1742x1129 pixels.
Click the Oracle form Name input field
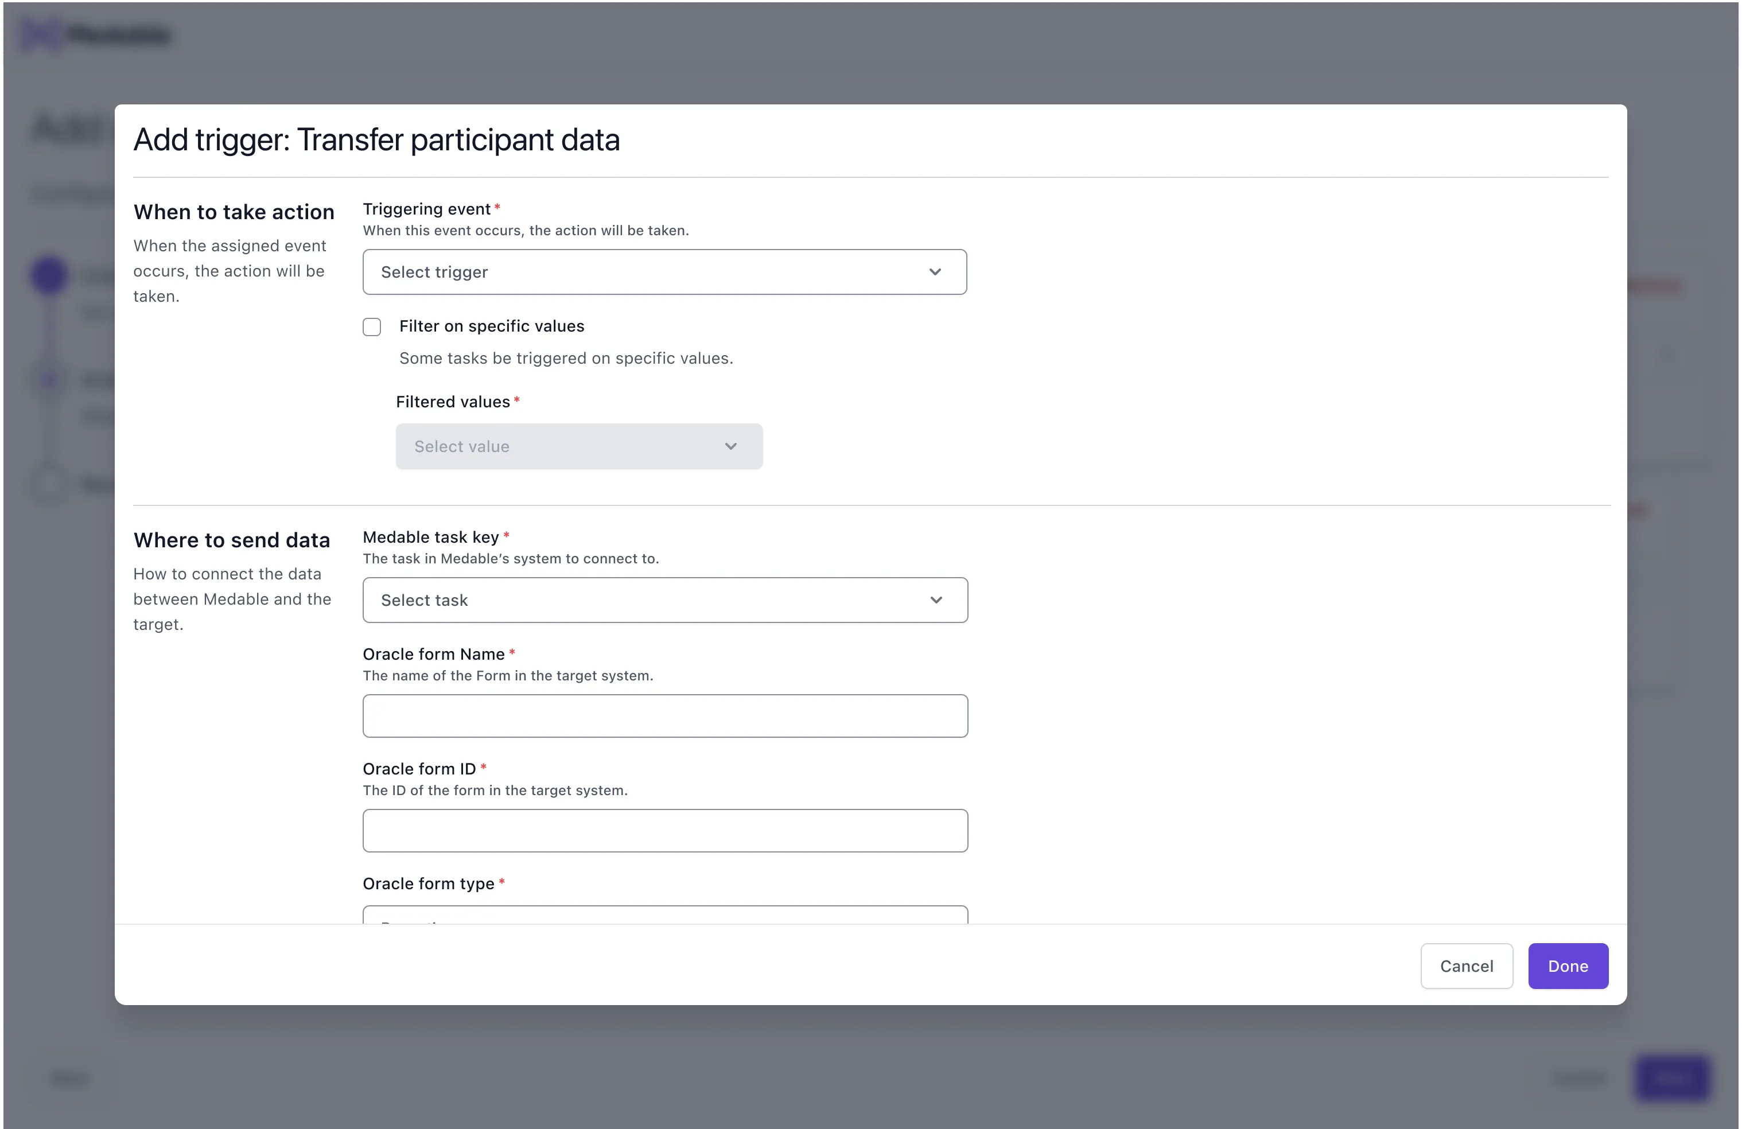coord(666,715)
